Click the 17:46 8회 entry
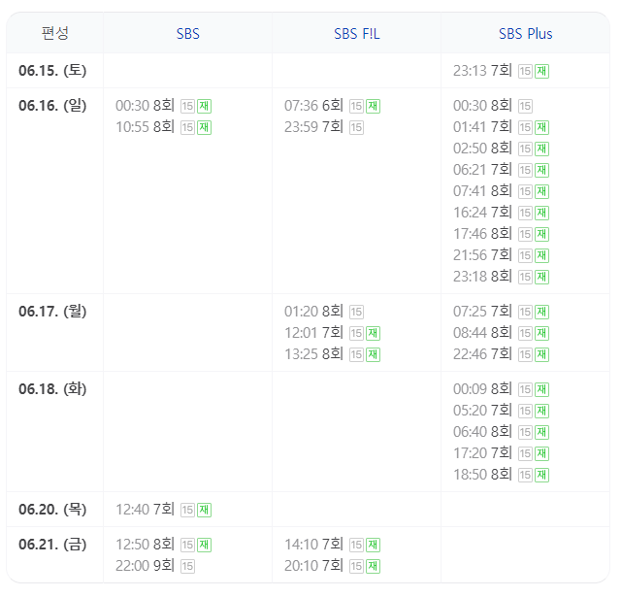621x597 pixels. click(482, 234)
